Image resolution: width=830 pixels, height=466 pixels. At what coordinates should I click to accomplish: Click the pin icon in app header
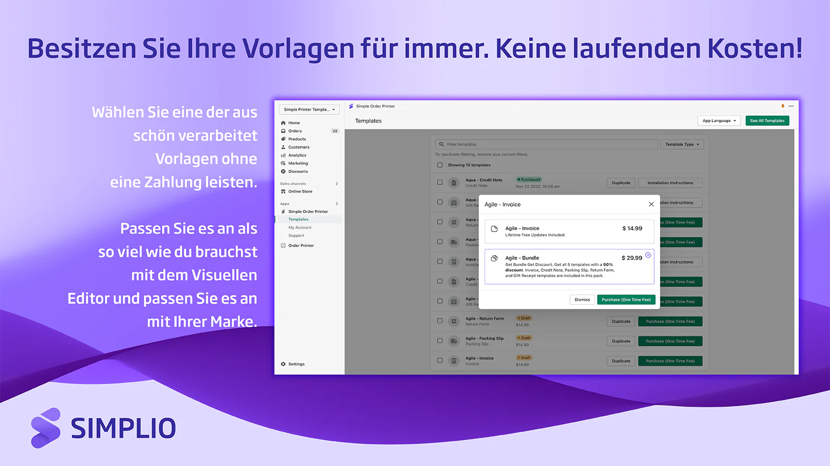coord(783,106)
